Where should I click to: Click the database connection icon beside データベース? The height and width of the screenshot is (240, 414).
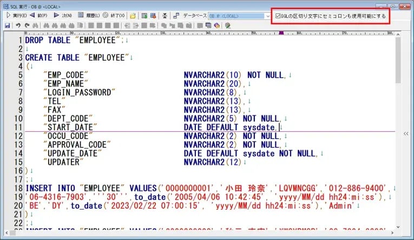point(177,16)
